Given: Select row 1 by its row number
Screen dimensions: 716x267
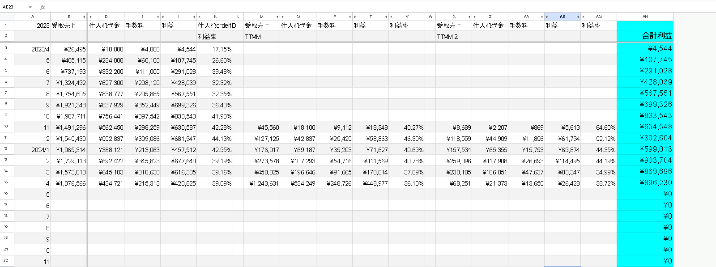Looking at the screenshot, I should click(x=6, y=25).
